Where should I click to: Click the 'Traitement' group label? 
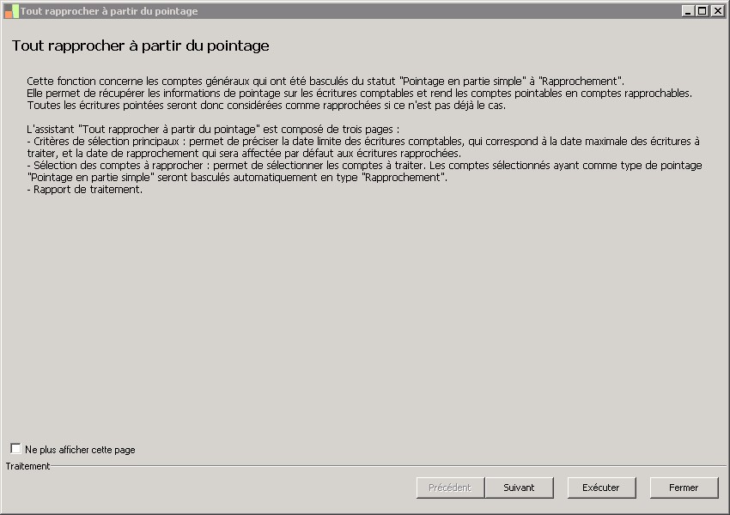click(x=27, y=466)
